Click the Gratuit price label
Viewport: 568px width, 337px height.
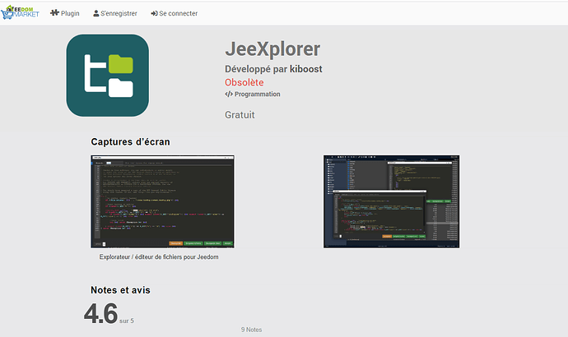pyautogui.click(x=240, y=115)
